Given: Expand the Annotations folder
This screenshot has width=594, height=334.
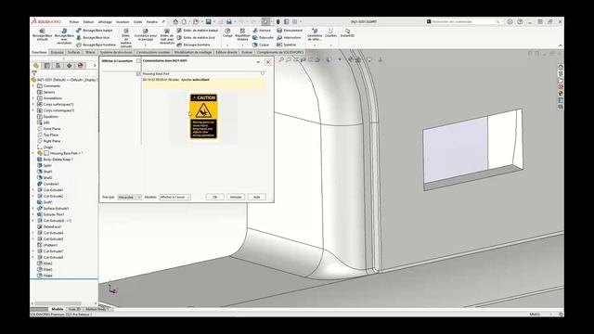Looking at the screenshot, I should pyautogui.click(x=33, y=98).
